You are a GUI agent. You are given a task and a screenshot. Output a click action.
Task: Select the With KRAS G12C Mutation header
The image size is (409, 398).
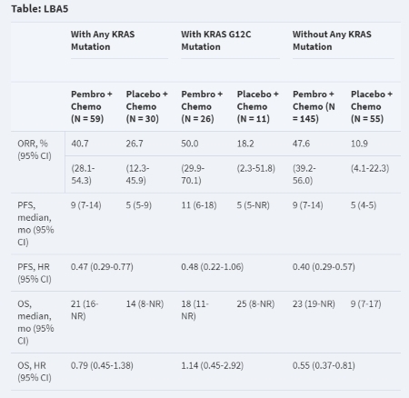pyautogui.click(x=216, y=40)
